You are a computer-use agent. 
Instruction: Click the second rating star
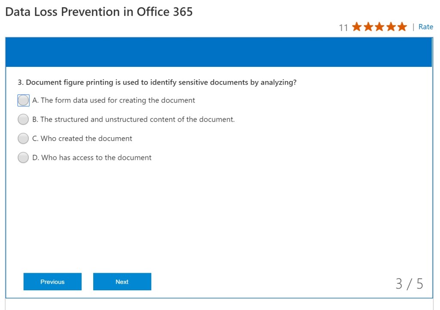tap(368, 27)
